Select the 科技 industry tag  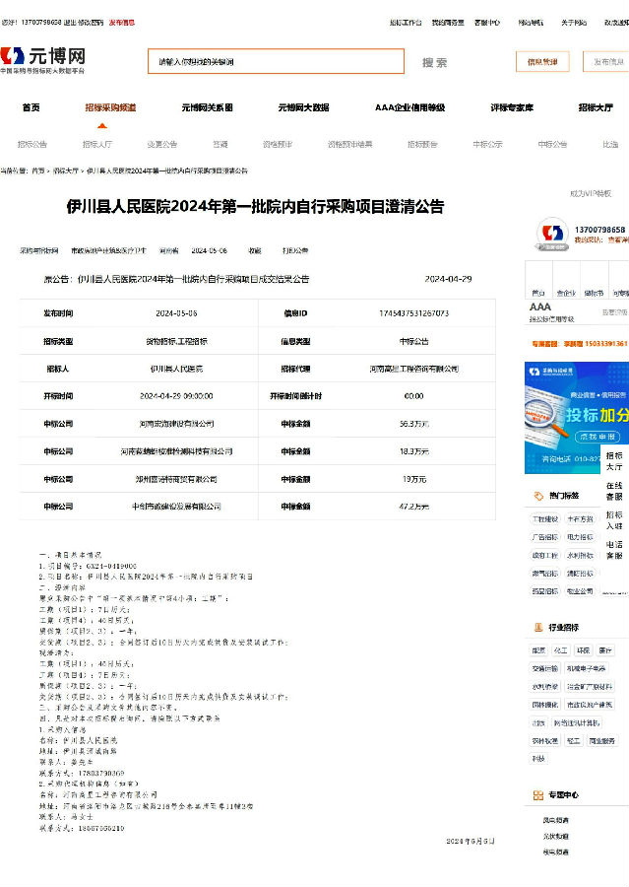(538, 759)
